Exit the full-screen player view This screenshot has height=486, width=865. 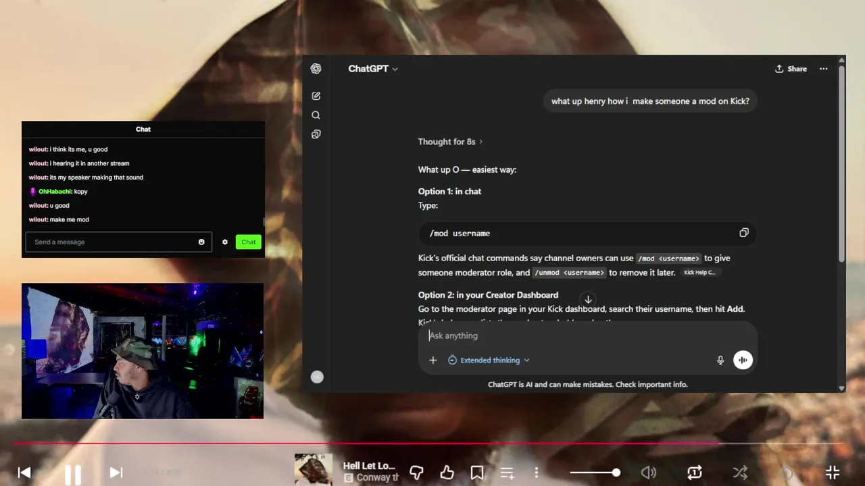point(833,473)
